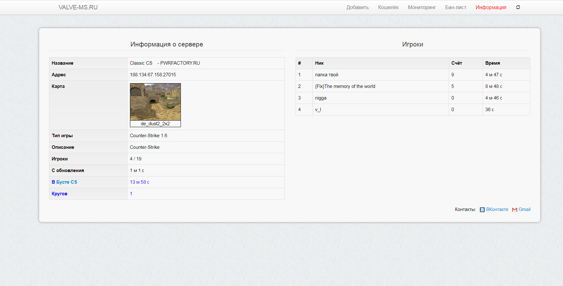The height and width of the screenshot is (286, 563).
Task: Go to the Кошелёк page
Action: [388, 7]
